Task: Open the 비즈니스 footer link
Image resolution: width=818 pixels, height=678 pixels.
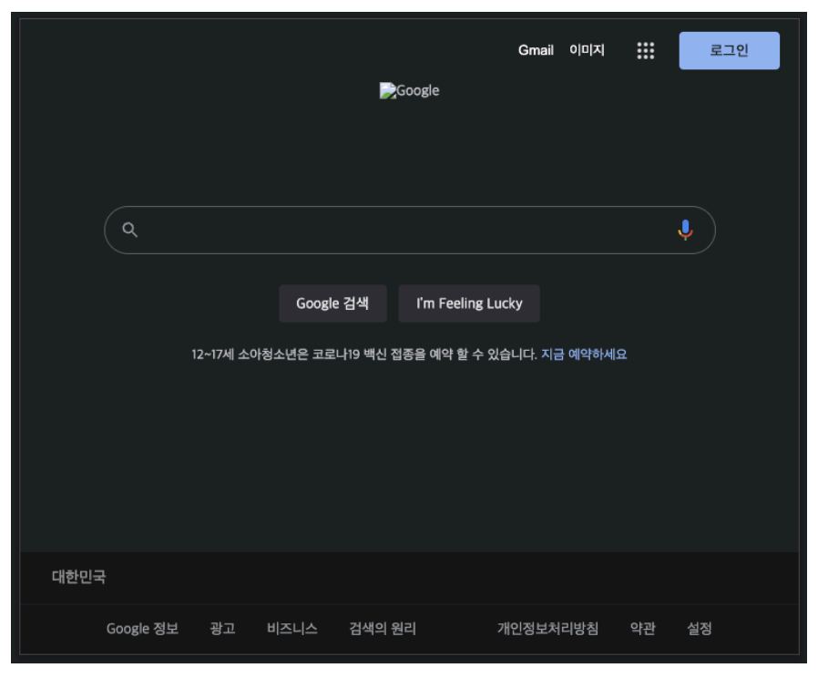Action: click(x=292, y=629)
